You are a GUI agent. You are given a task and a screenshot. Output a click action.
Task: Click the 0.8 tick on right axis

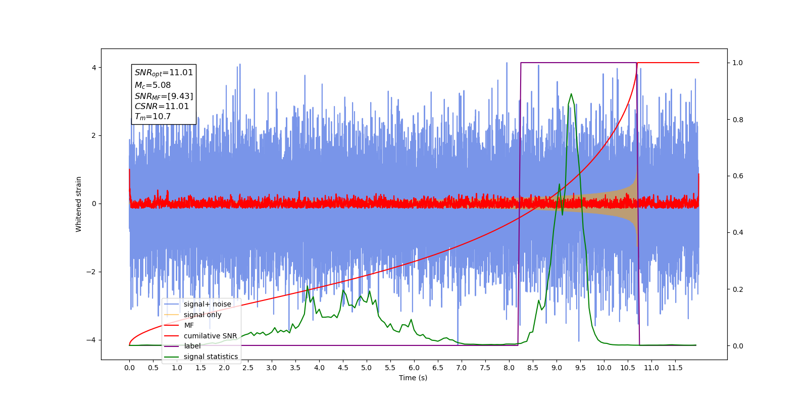click(x=738, y=120)
